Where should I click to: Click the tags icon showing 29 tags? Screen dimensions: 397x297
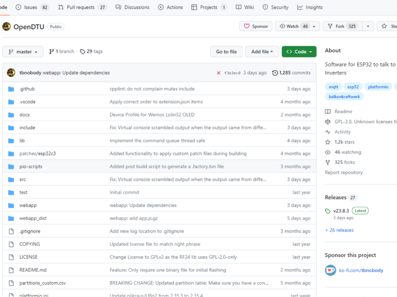point(83,52)
